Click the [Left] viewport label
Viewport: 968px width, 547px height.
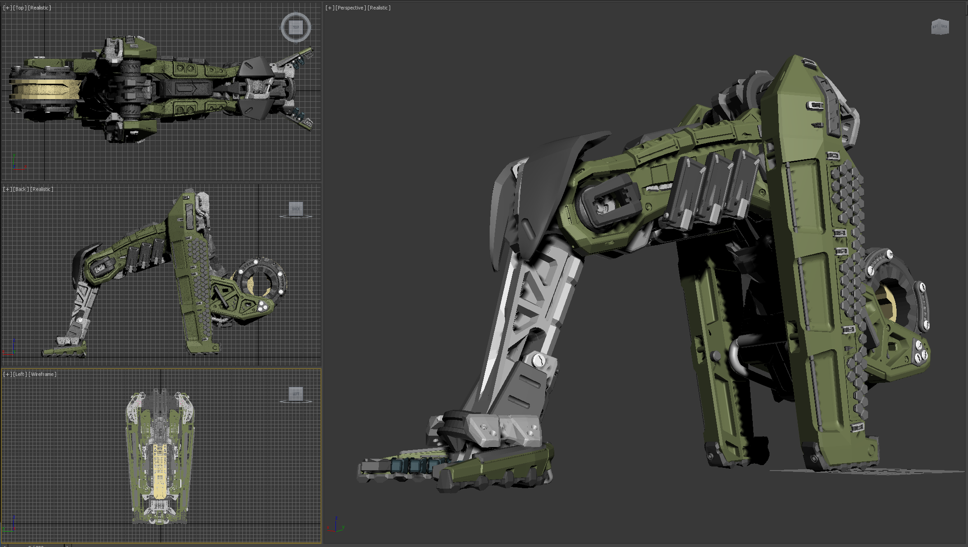click(x=20, y=374)
